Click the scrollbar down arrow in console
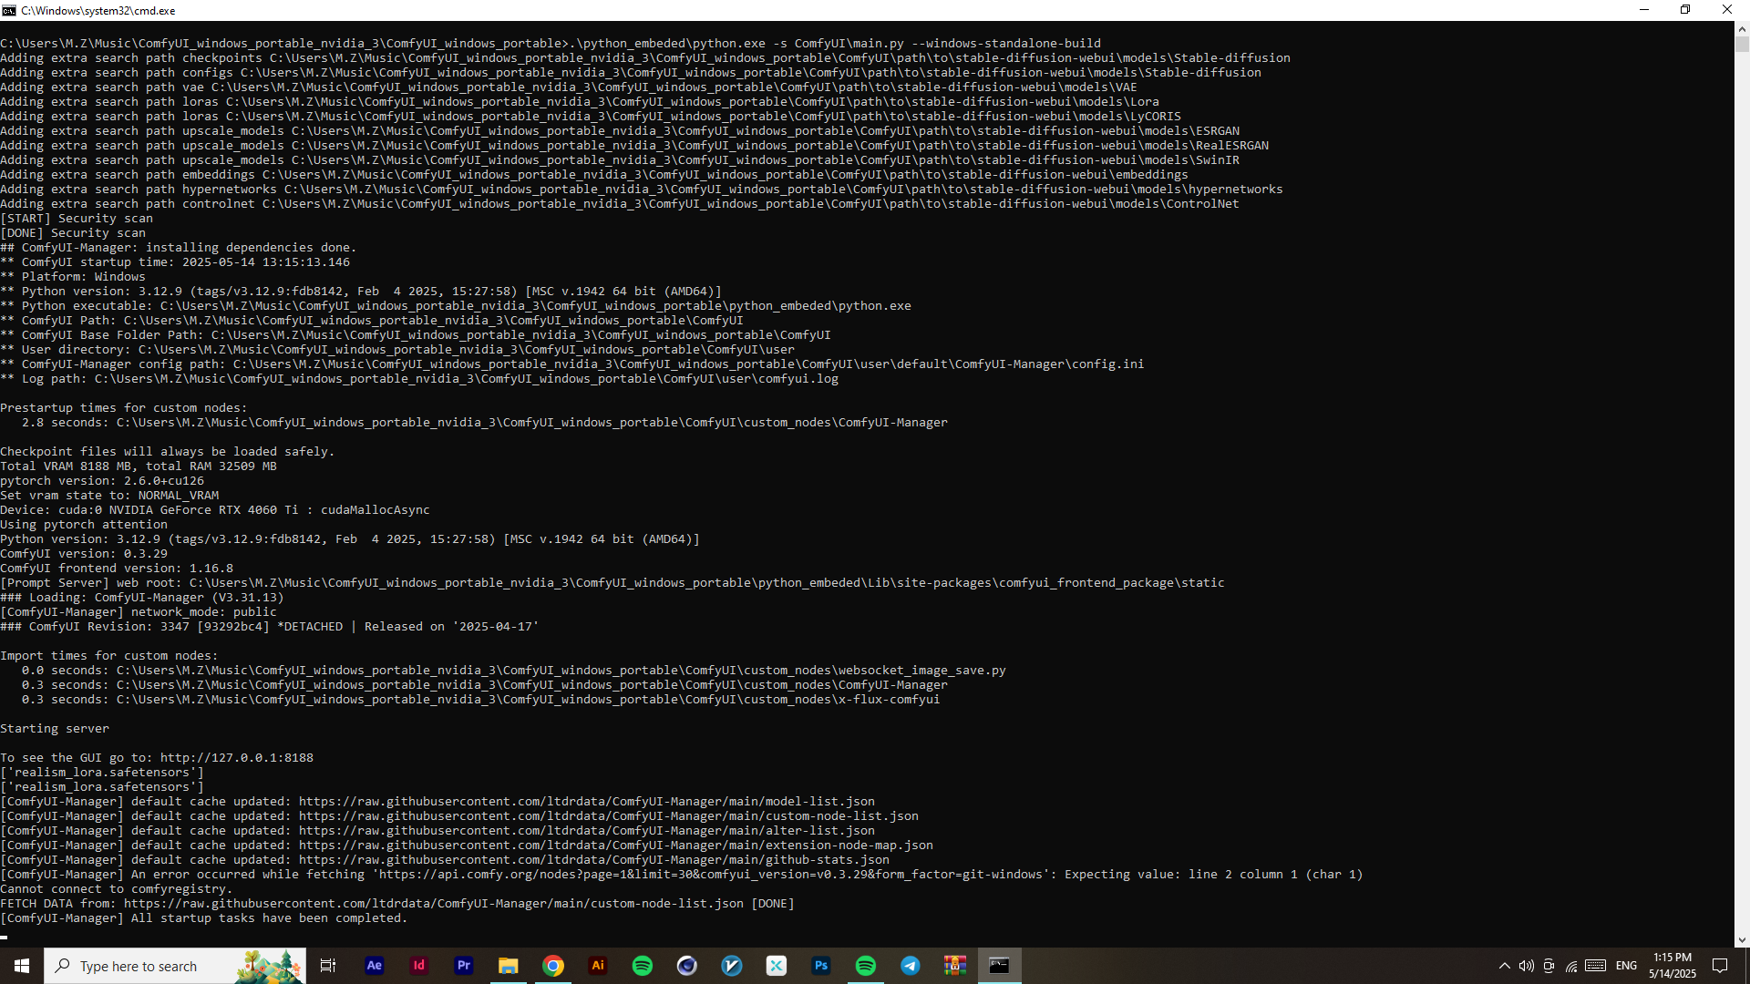1750x984 pixels. (1742, 939)
